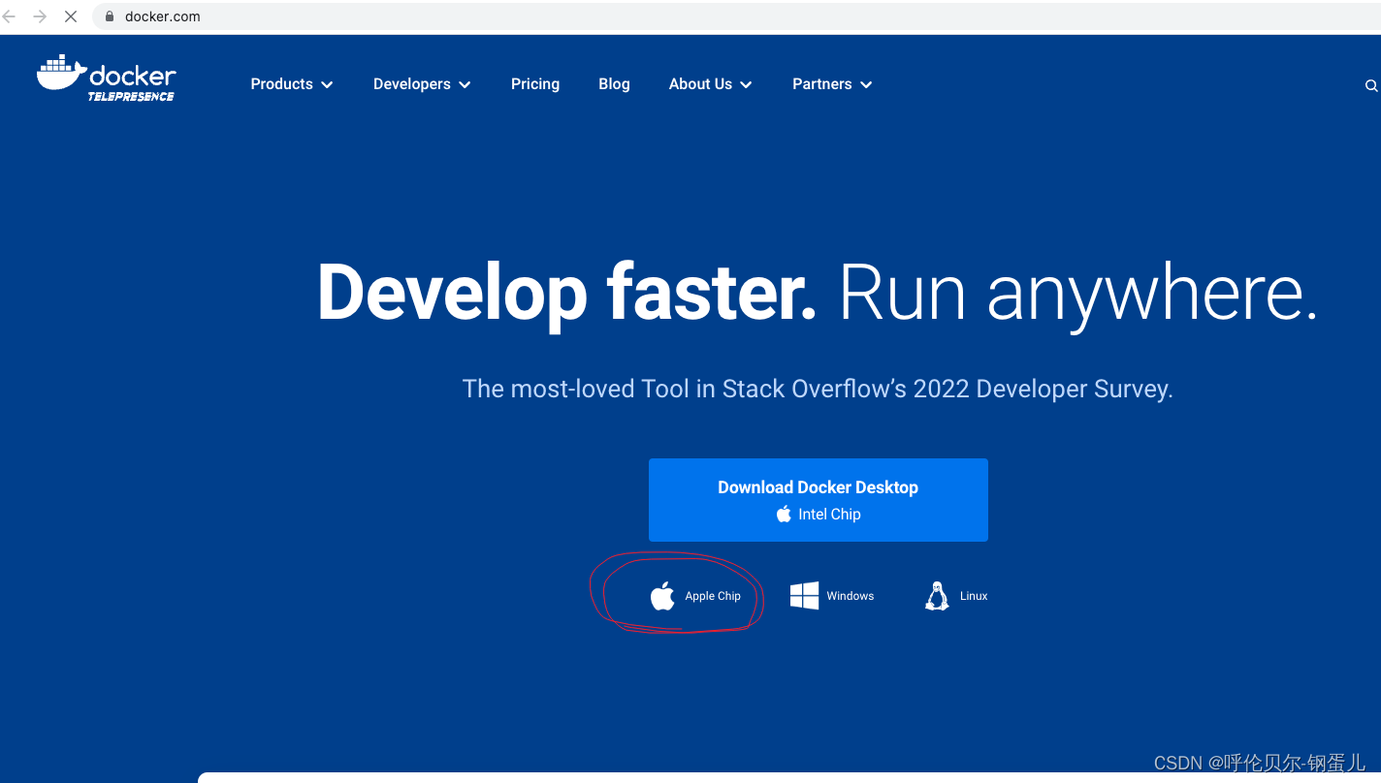This screenshot has width=1381, height=783.
Task: Expand the Partners menu chevron
Action: (x=866, y=85)
